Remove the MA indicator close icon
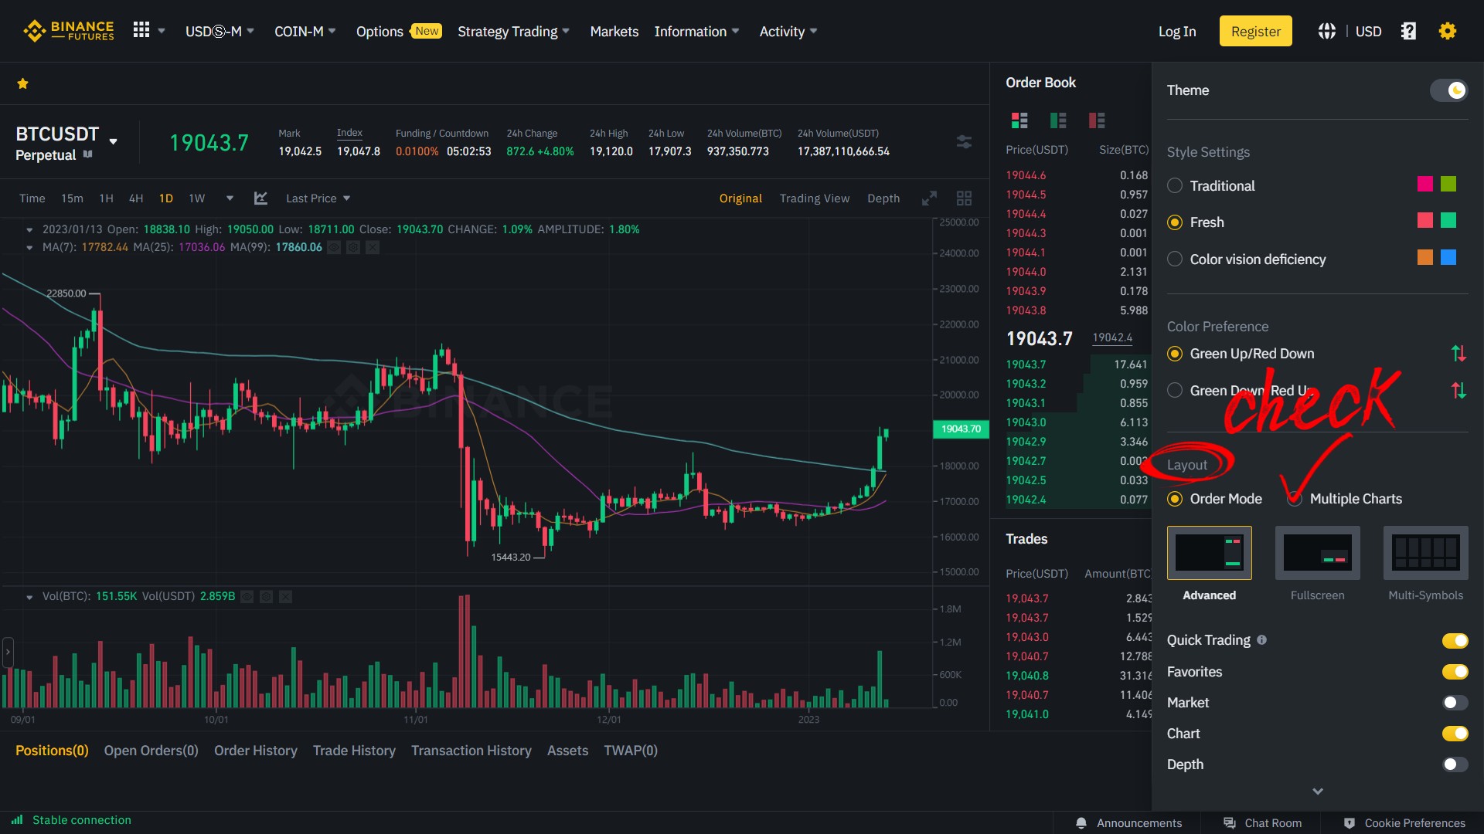 pos(373,247)
